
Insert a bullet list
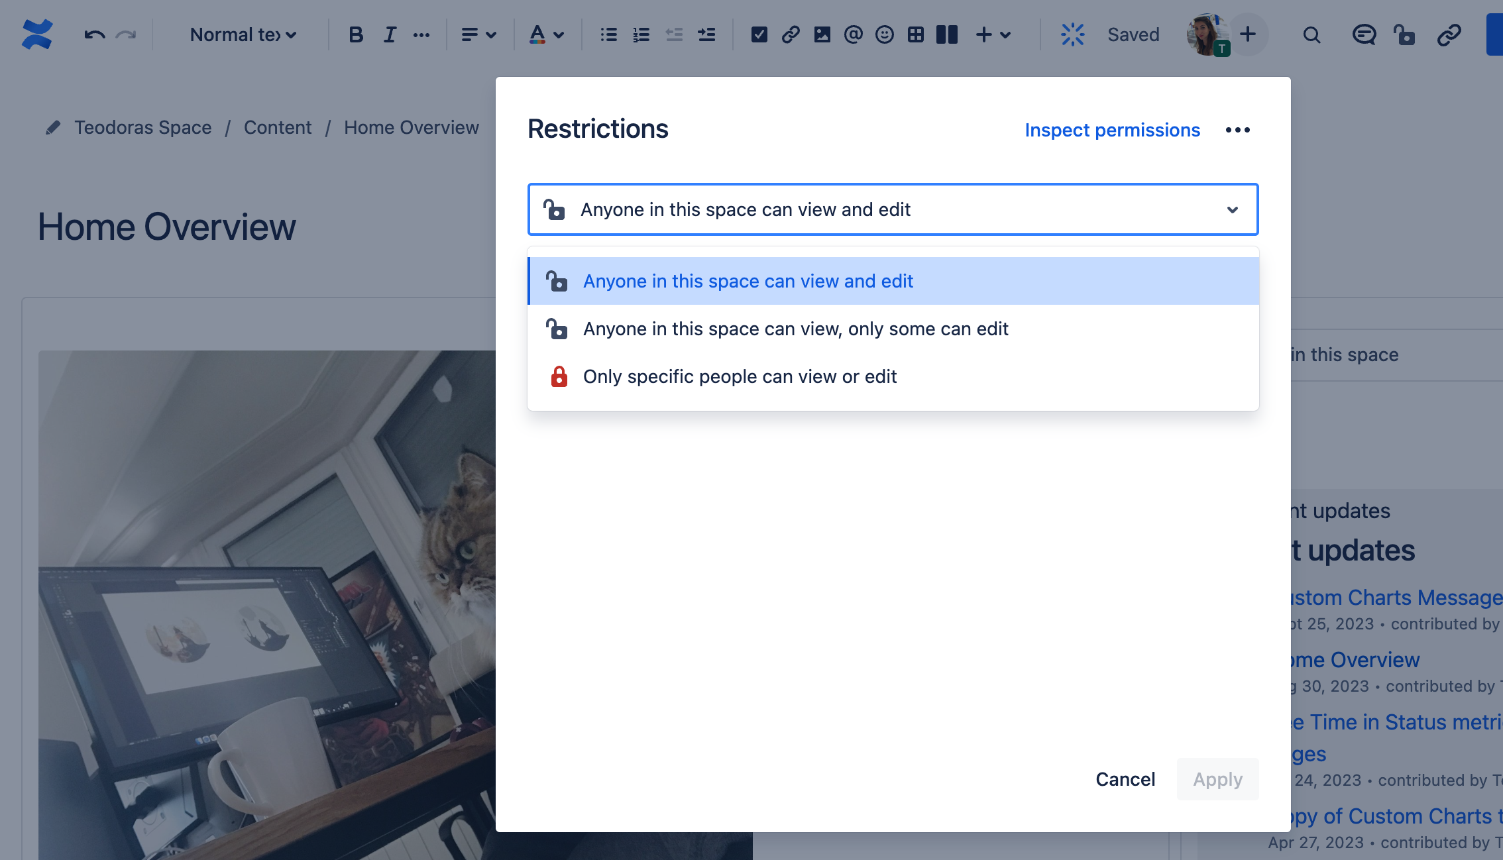tap(608, 34)
